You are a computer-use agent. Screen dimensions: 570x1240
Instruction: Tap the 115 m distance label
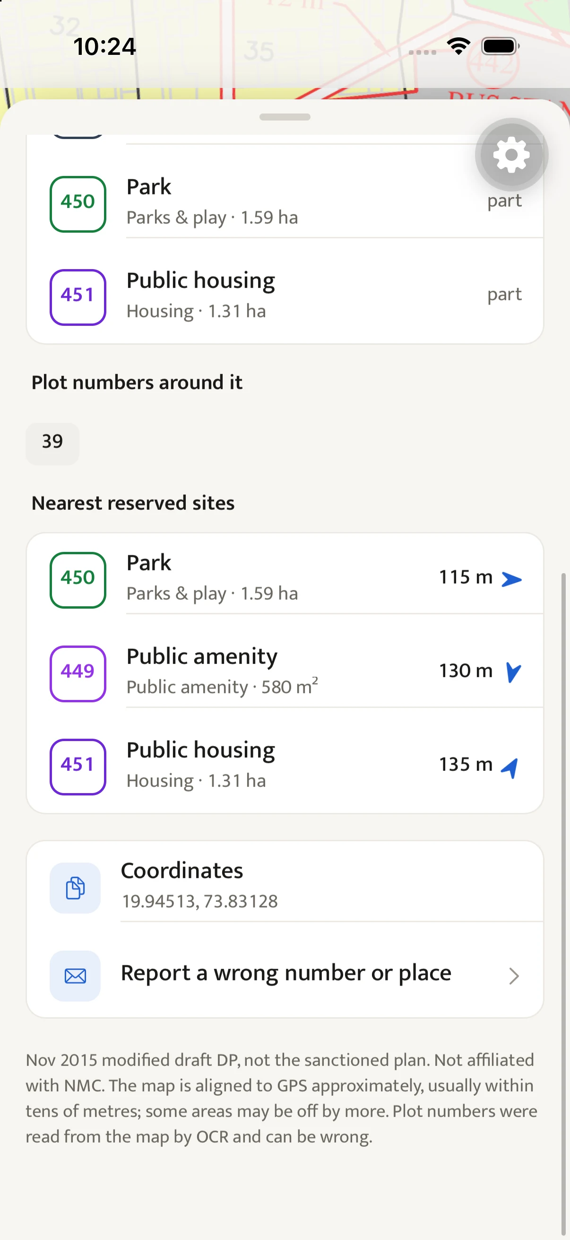pyautogui.click(x=466, y=576)
